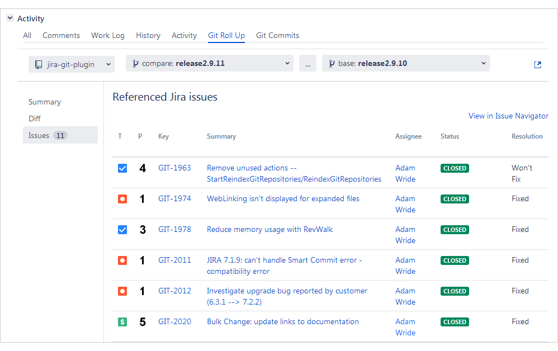Click the bug icon beside GIT-2011

tap(122, 260)
